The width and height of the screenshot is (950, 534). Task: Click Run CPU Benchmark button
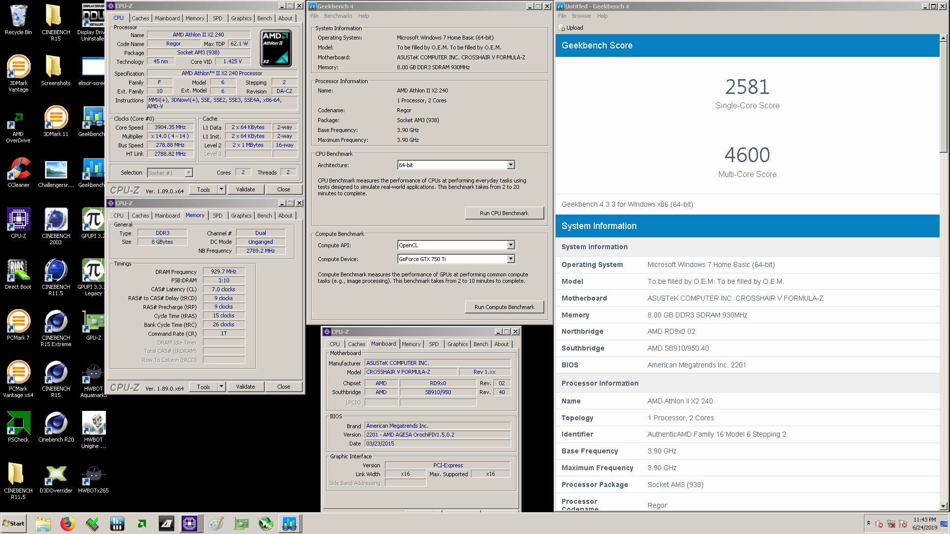(504, 213)
